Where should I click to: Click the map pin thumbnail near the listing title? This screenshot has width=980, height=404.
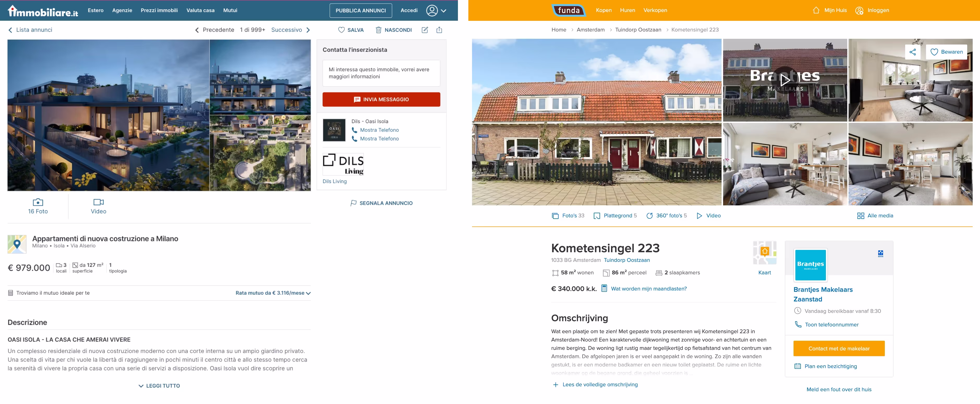pyautogui.click(x=17, y=244)
